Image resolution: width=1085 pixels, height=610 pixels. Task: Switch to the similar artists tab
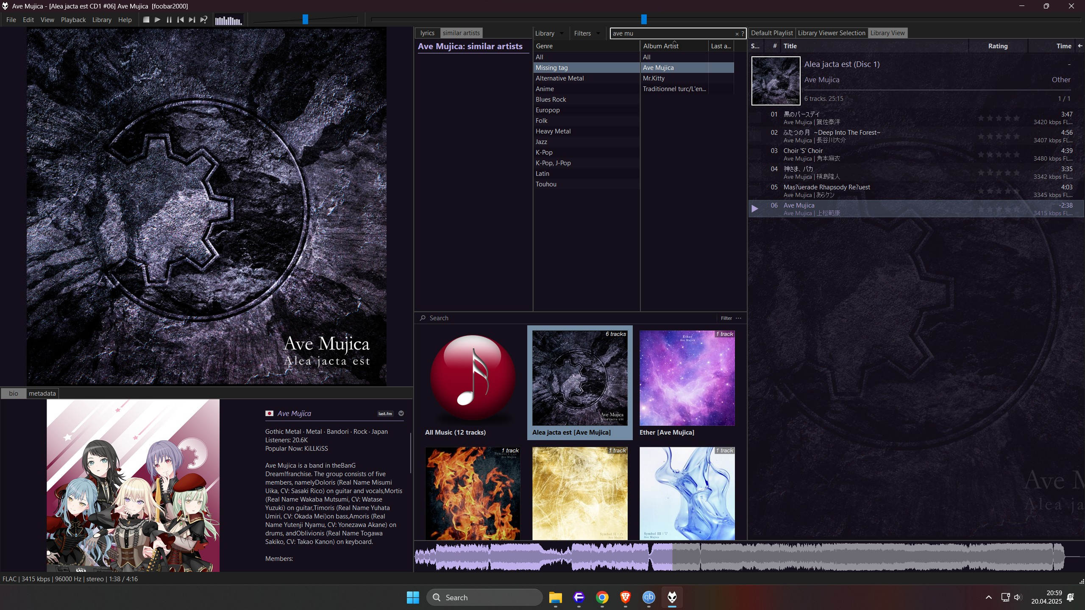[x=461, y=33]
